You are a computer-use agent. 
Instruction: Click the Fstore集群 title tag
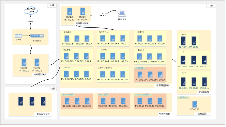pyautogui.click(x=68, y=95)
